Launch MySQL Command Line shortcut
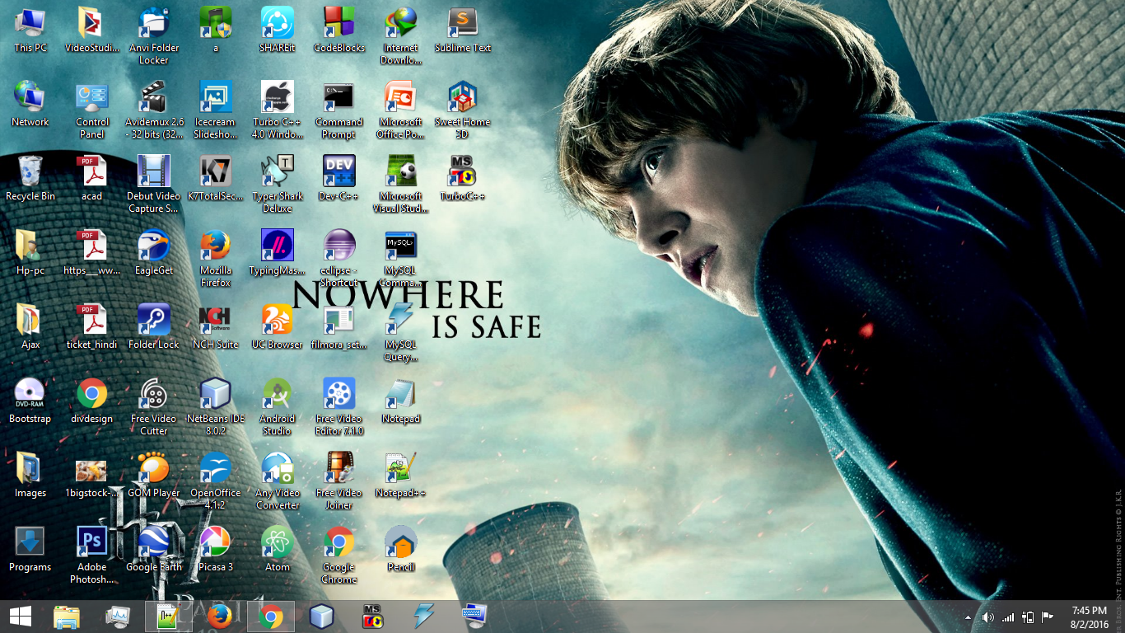This screenshot has width=1125, height=633. tap(401, 259)
